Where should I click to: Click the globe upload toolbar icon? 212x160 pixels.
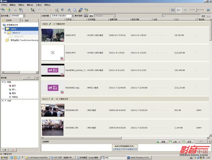(x=21, y=10)
